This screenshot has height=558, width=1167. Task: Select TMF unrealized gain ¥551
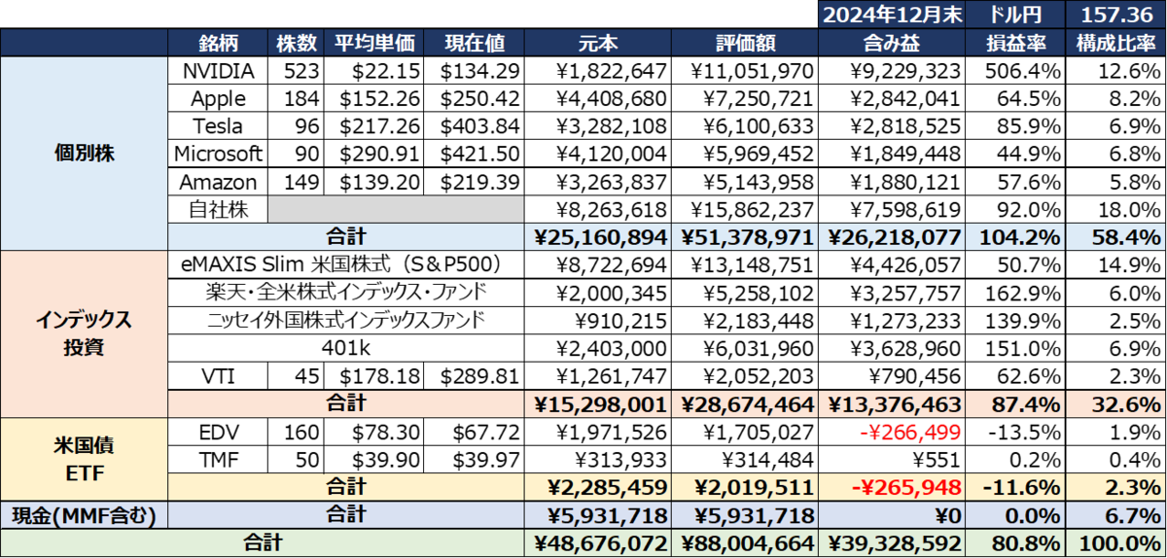click(891, 458)
